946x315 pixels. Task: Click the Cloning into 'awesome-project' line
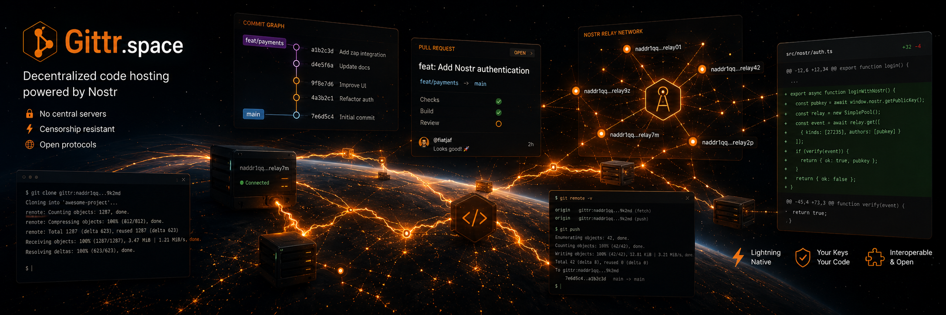coord(71,202)
